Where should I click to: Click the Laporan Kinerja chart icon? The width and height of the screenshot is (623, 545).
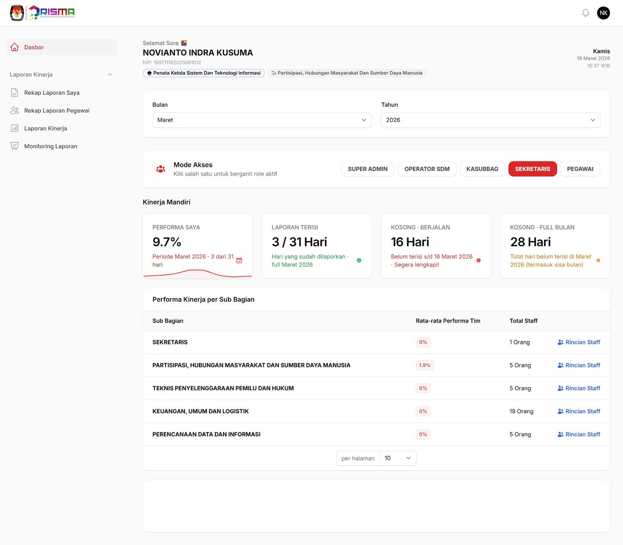(15, 128)
